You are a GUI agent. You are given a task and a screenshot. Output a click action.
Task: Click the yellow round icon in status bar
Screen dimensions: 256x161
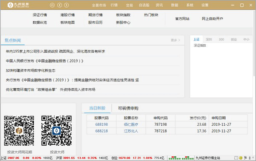click(241, 158)
